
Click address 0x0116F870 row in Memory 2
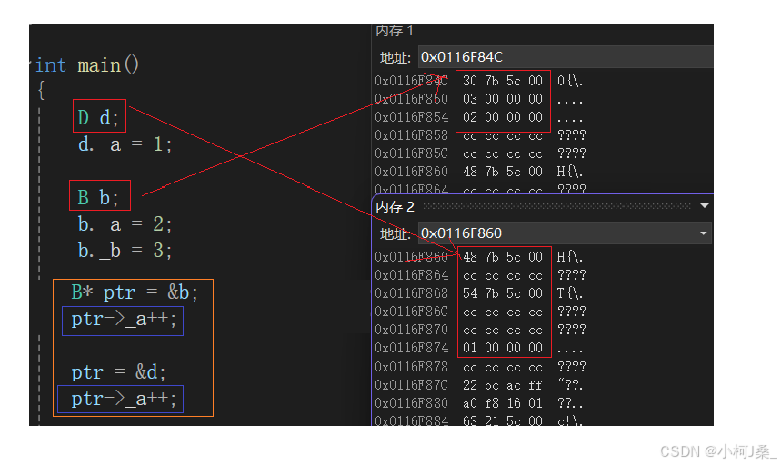(x=481, y=330)
